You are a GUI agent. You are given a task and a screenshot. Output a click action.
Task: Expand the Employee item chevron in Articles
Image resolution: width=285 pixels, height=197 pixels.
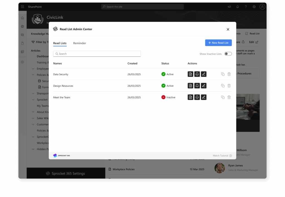[x=33, y=69]
